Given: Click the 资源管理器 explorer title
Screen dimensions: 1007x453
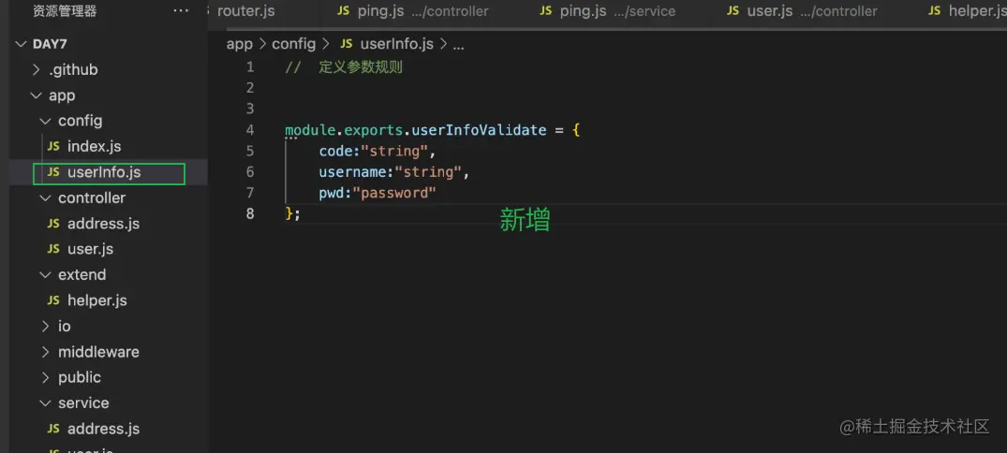Looking at the screenshot, I should (65, 11).
